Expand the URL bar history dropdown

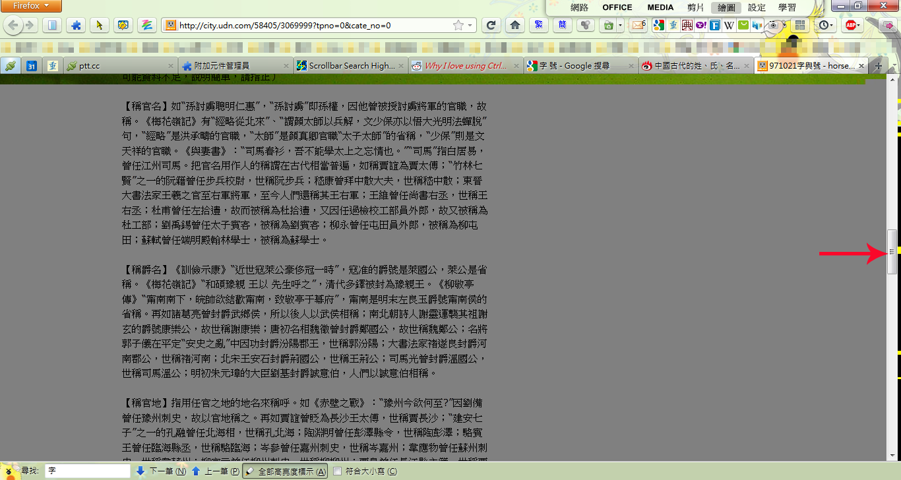coord(470,26)
